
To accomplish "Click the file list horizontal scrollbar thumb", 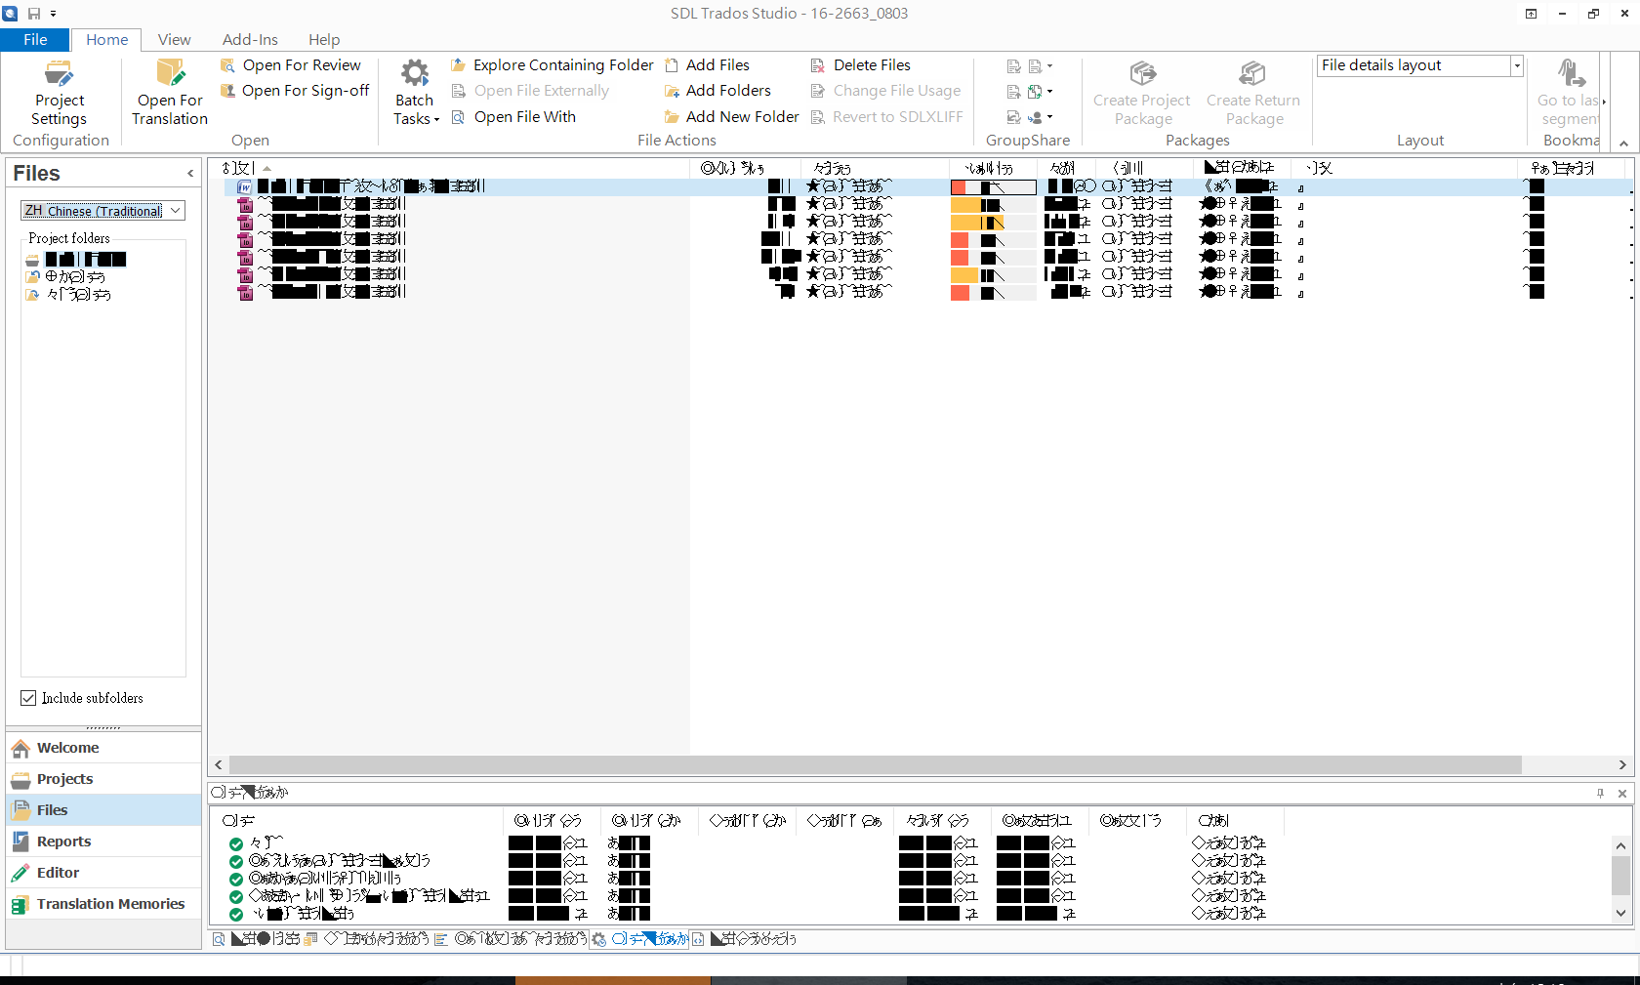I will coord(876,764).
